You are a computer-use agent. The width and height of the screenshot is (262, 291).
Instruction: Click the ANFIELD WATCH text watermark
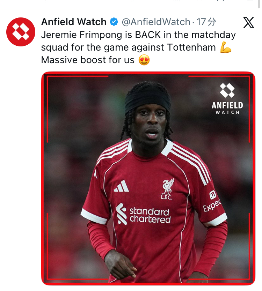227,108
